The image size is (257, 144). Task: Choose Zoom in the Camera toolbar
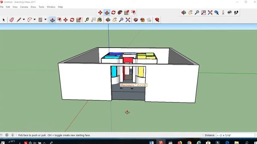pos(197,12)
